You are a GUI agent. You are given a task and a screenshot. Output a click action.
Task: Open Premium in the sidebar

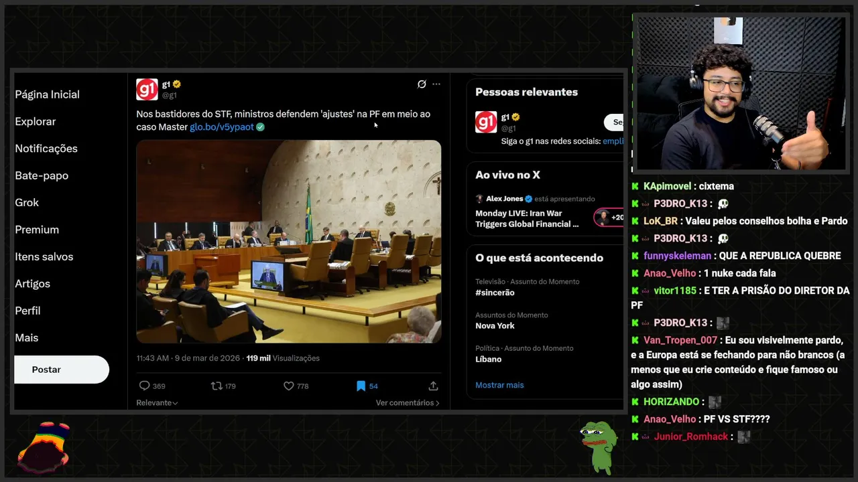(x=37, y=230)
